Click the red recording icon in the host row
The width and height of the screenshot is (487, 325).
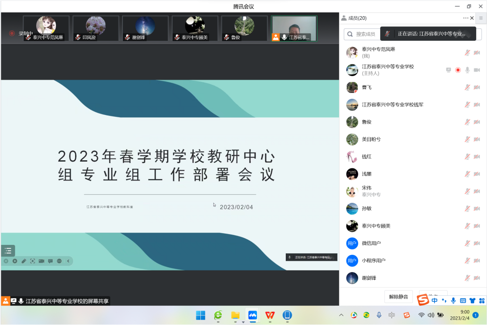pyautogui.click(x=458, y=70)
